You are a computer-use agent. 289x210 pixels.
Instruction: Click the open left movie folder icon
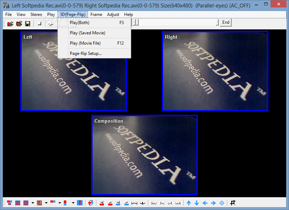click(x=10, y=24)
